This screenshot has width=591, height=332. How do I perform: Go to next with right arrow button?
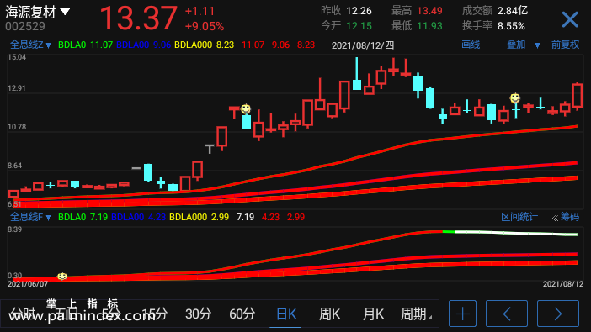[558, 314]
